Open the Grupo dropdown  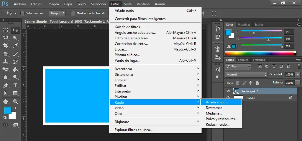click(x=57, y=13)
